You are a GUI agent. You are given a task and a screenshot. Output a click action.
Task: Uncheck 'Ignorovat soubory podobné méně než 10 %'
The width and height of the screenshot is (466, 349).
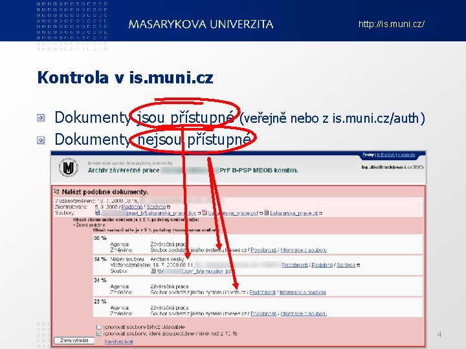pos(98,333)
